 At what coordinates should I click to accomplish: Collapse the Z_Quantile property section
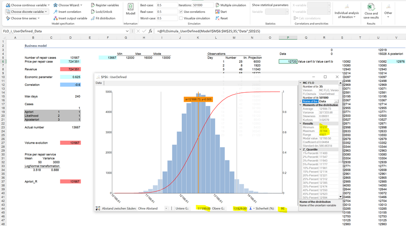coord(301,150)
